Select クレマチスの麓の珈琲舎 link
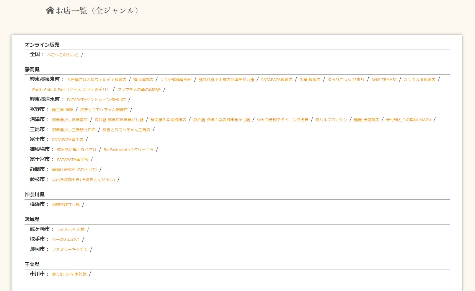This screenshot has width=475, height=291. tap(139, 90)
